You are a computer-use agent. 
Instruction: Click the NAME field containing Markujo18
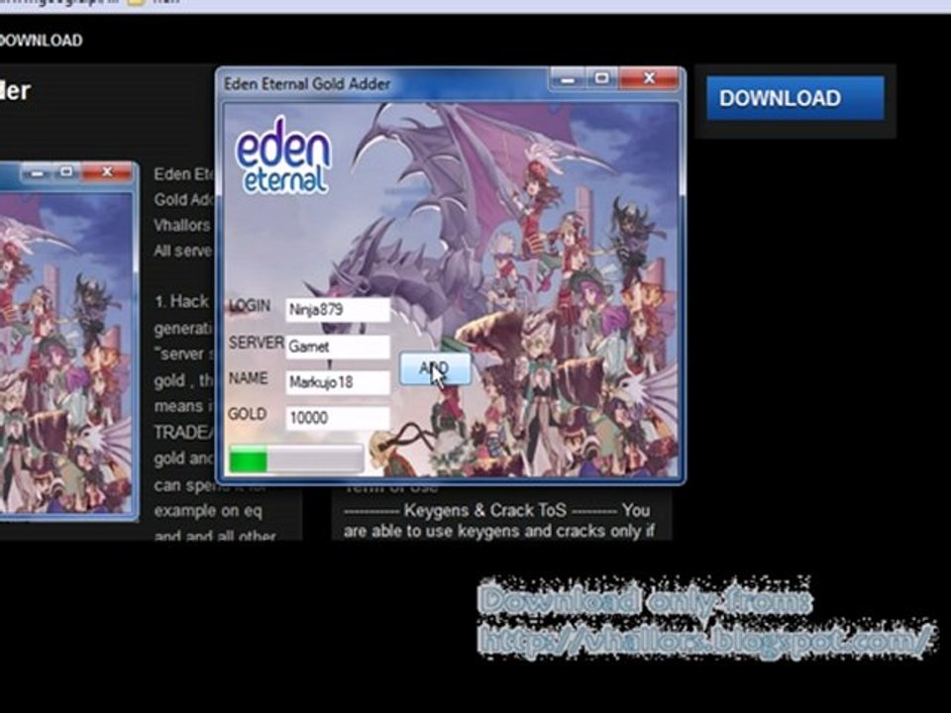(x=338, y=382)
